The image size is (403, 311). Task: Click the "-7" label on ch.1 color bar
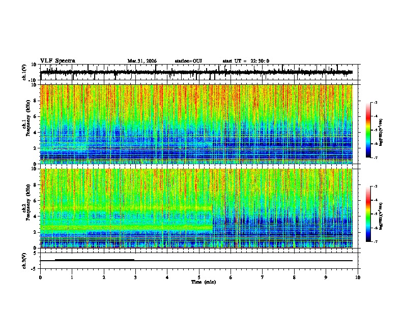pyautogui.click(x=376, y=158)
